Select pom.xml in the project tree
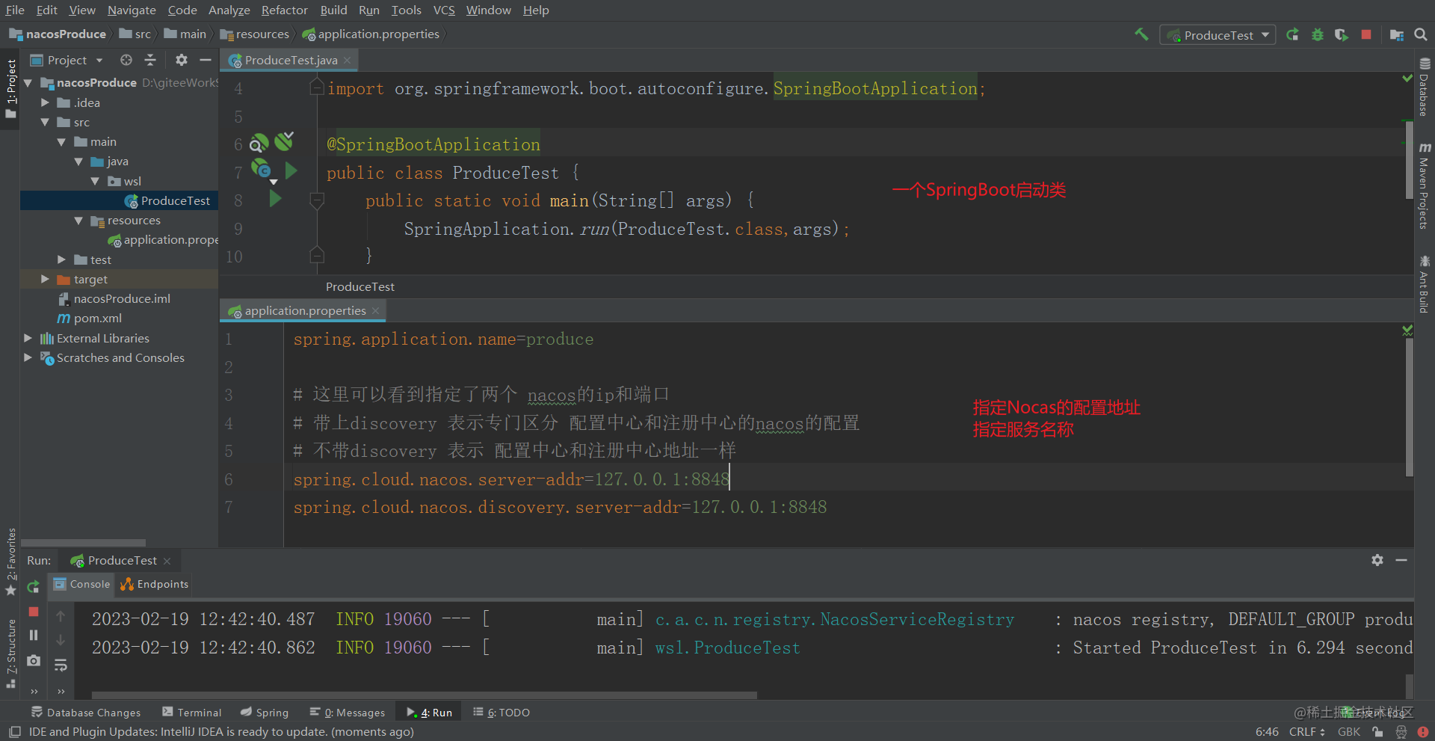Viewport: 1435px width, 741px height. [98, 318]
